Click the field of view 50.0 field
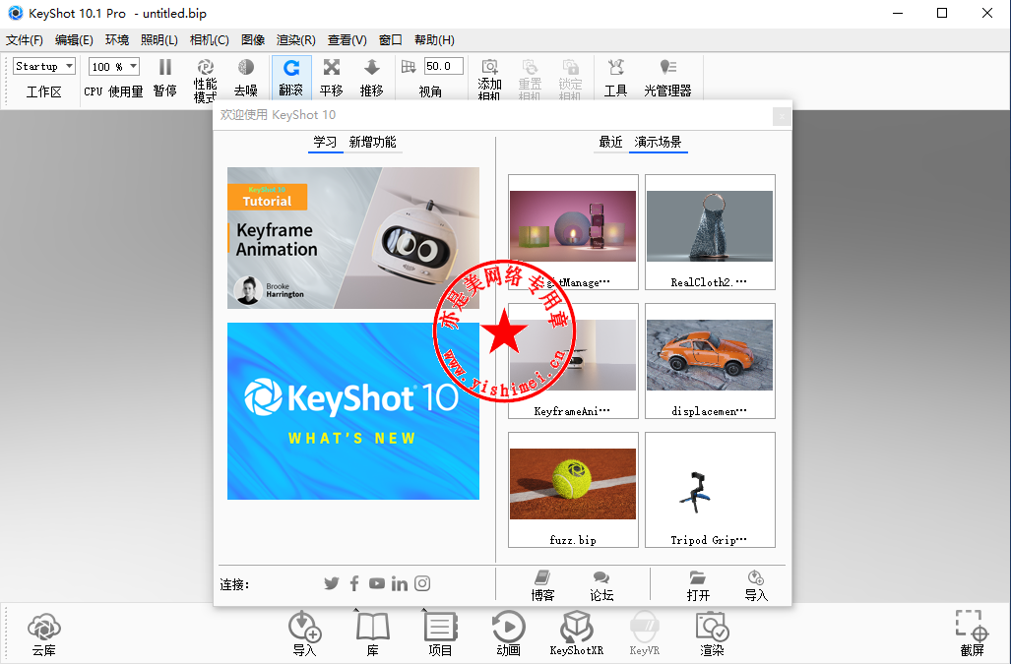Viewport: 1011px width, 664px height. (x=444, y=66)
